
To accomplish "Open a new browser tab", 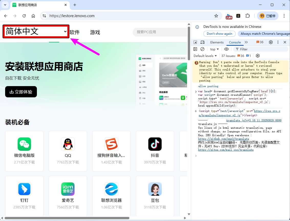I will [x=75, y=5].
